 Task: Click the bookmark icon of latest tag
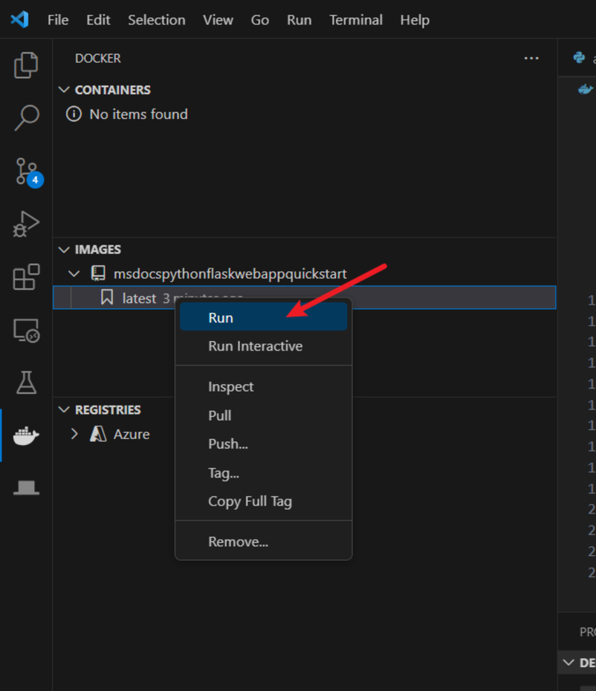tap(107, 297)
